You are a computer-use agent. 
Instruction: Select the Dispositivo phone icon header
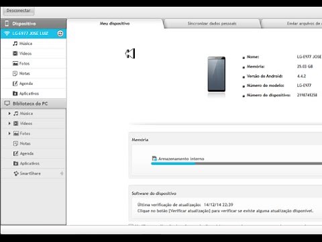(x=7, y=24)
